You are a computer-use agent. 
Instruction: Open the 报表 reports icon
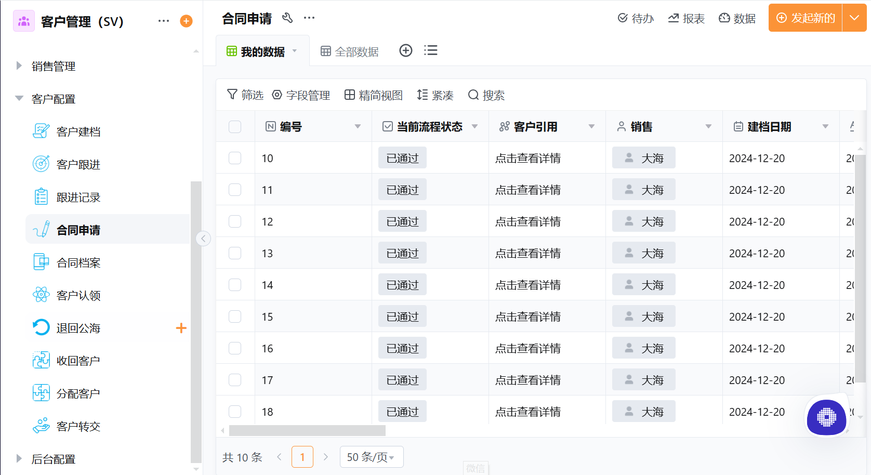coord(686,18)
